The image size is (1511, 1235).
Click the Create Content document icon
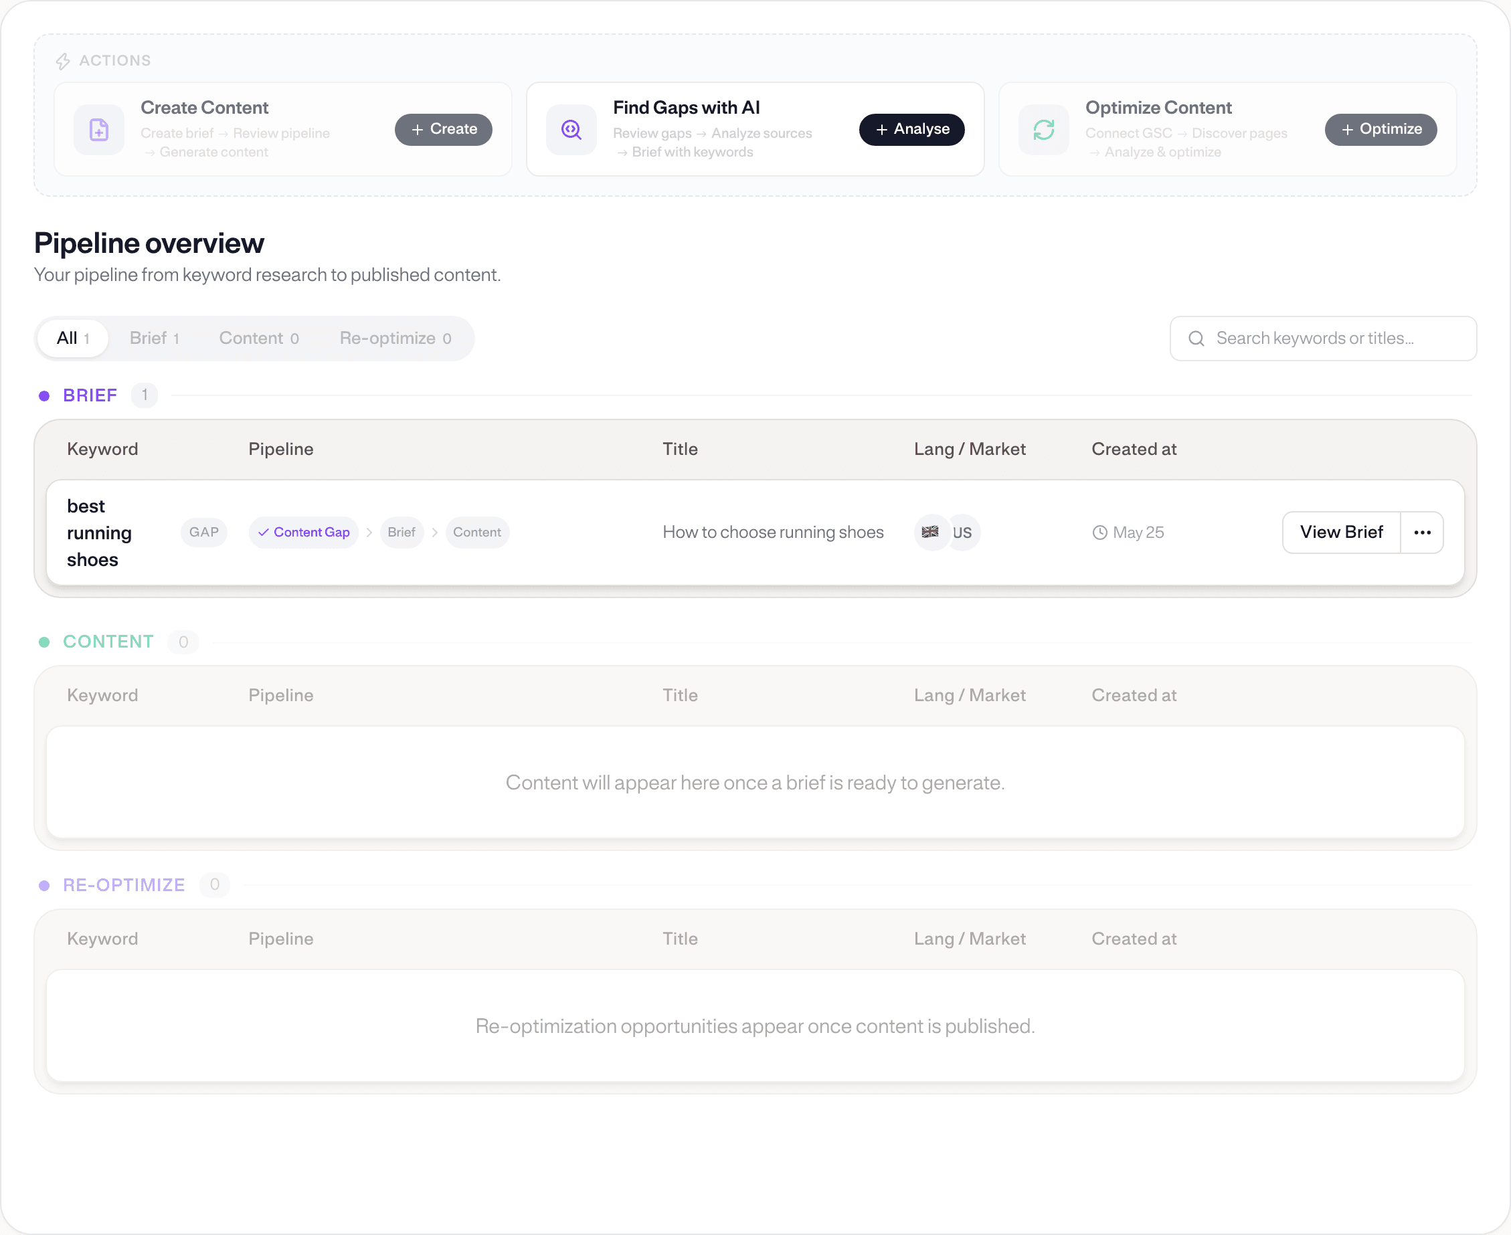point(99,130)
